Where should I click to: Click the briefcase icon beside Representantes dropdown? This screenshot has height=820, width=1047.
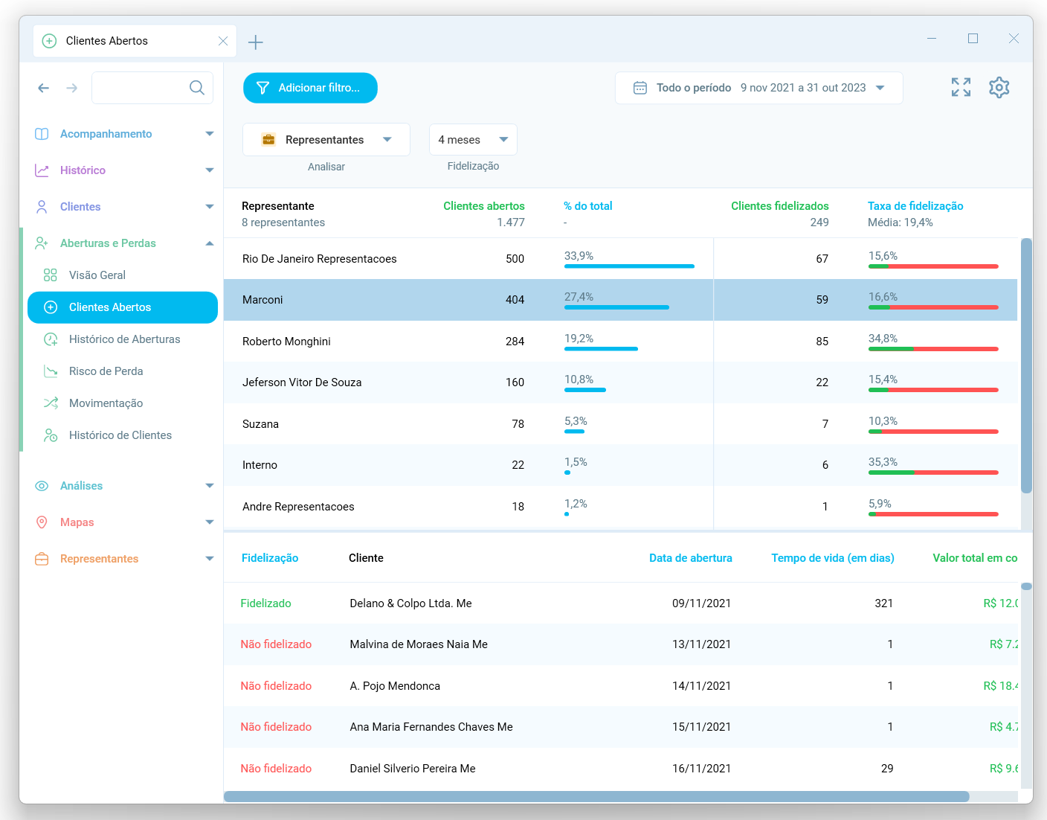point(268,140)
